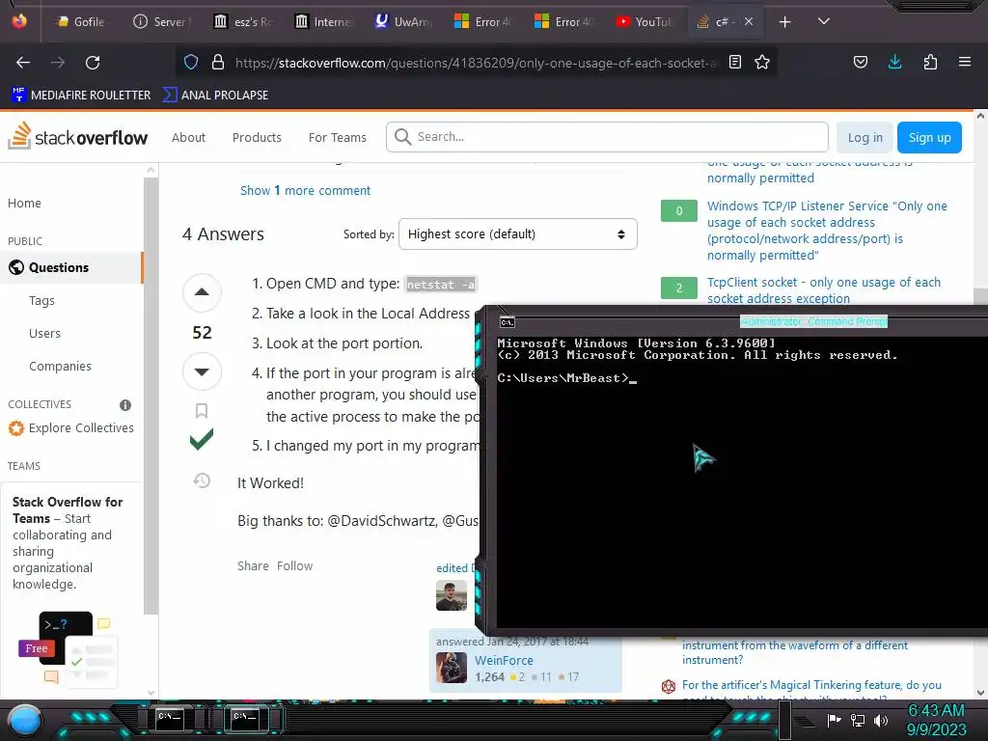Open the About link

[x=188, y=137]
